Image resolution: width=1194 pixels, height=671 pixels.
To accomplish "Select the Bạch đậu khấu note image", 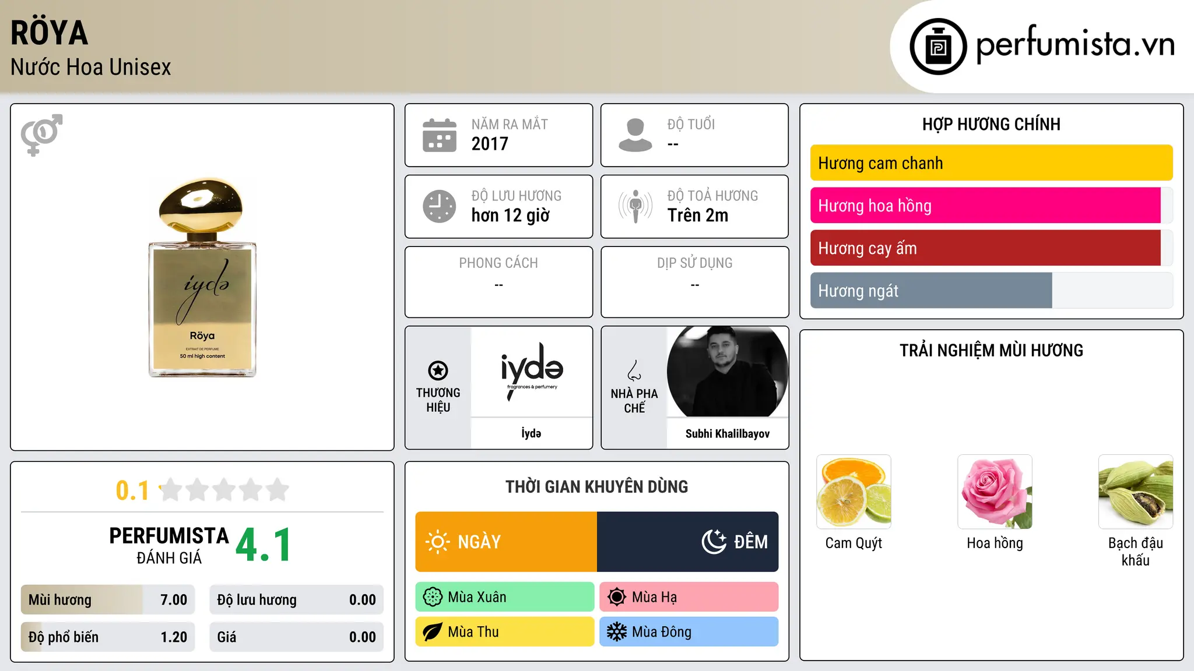I will (1136, 492).
